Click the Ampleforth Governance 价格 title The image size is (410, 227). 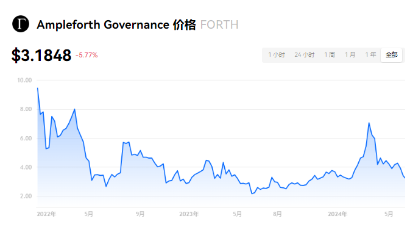tap(116, 25)
